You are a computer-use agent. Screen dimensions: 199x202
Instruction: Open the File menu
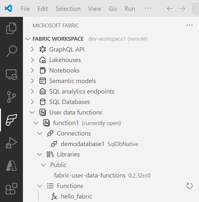tap(25, 9)
